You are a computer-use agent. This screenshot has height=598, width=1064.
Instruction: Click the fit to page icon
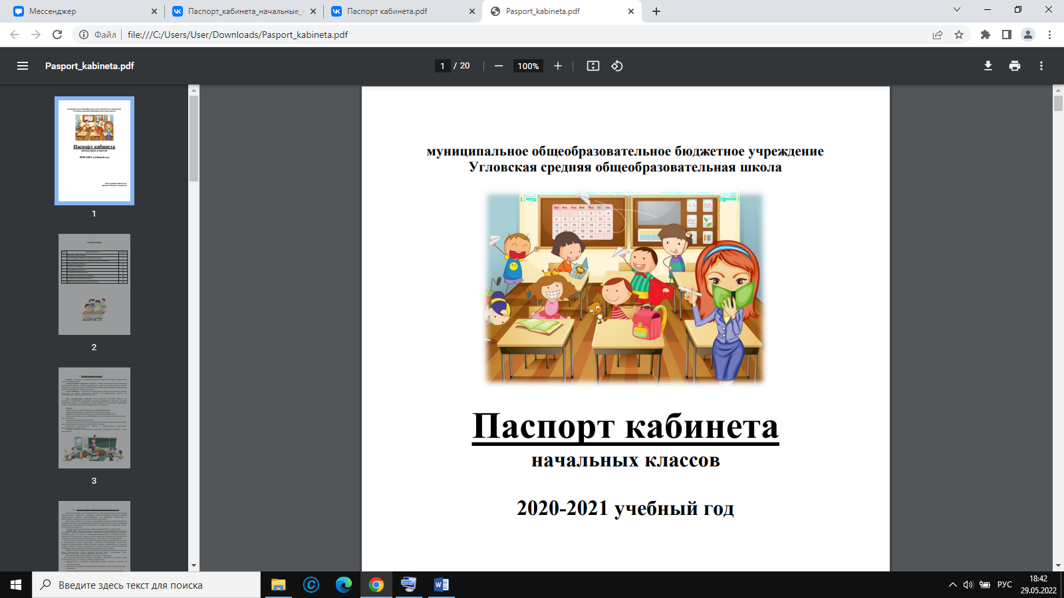(593, 66)
